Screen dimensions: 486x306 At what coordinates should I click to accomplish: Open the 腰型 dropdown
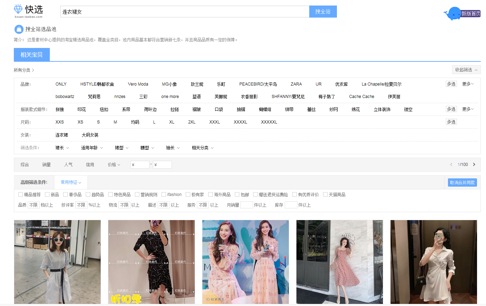pos(147,148)
